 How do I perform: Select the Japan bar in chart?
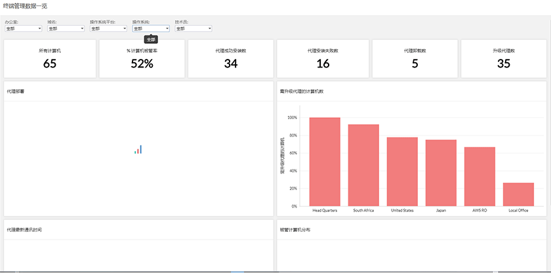click(441, 173)
